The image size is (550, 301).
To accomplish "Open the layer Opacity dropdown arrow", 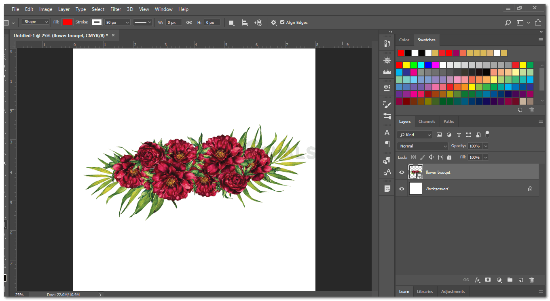I will point(486,146).
